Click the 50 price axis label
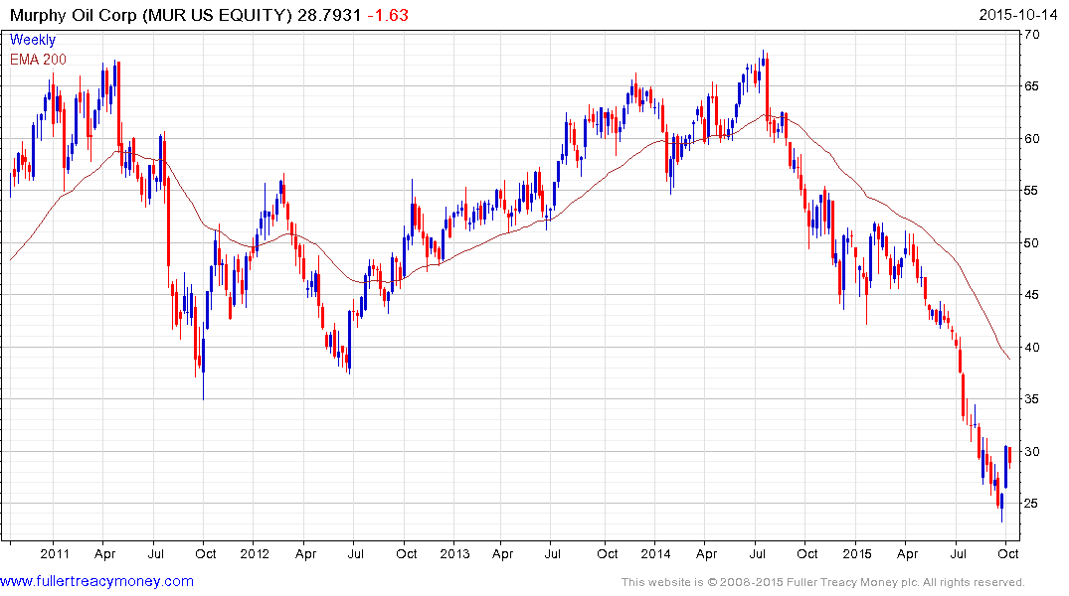Image resolution: width=1069 pixels, height=596 pixels. 1031,242
